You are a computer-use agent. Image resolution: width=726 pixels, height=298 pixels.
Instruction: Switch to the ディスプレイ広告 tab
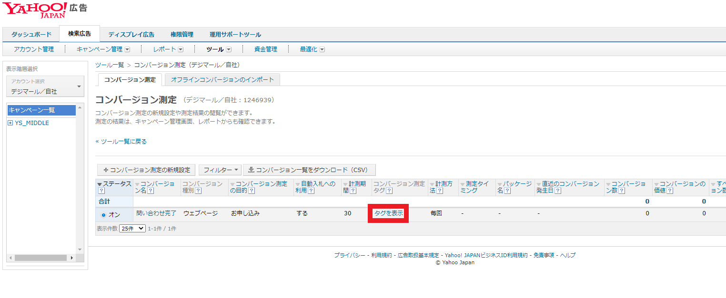(x=131, y=35)
